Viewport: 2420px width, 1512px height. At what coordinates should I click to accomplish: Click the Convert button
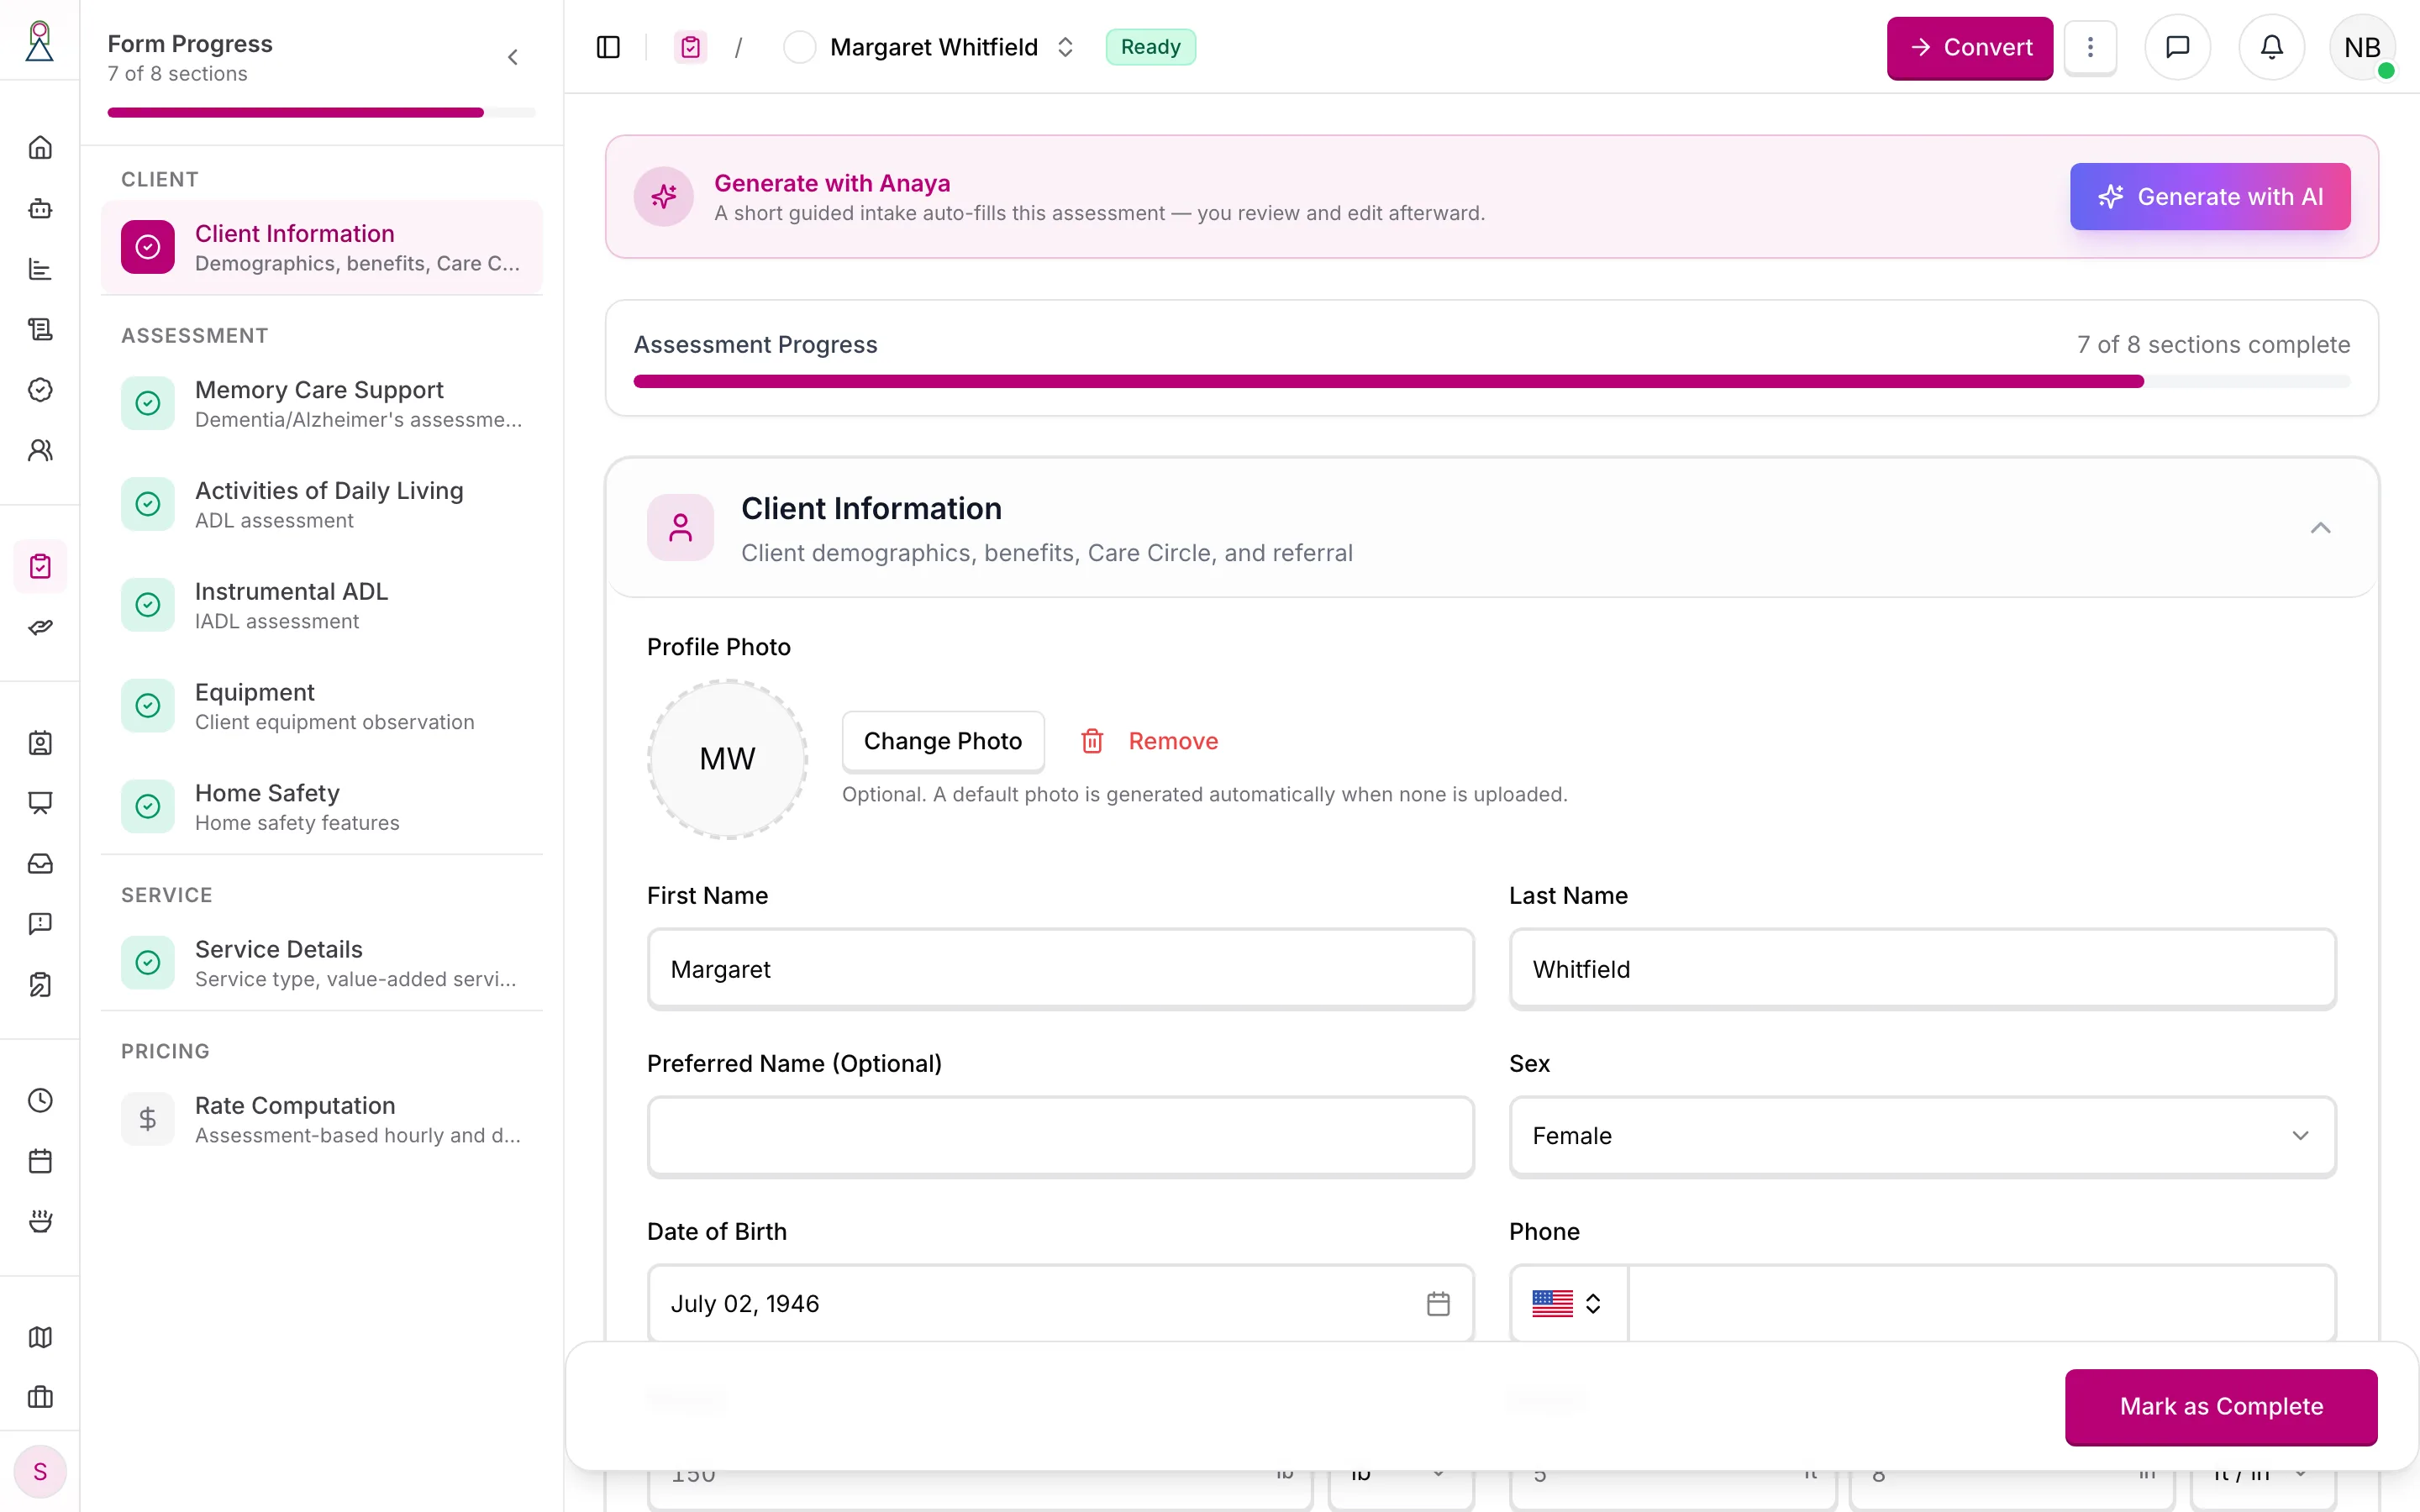[x=1969, y=47]
